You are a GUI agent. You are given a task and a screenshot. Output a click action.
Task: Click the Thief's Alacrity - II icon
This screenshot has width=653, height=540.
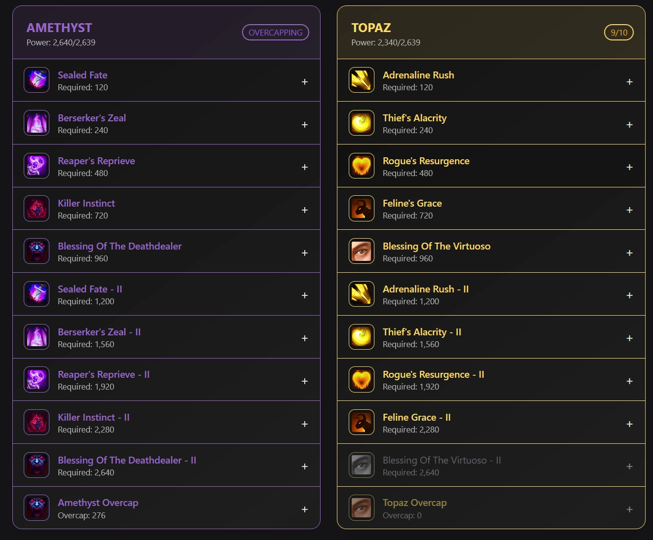click(x=362, y=337)
